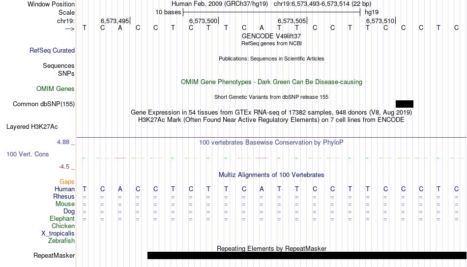Click the Scale track label

point(66,12)
